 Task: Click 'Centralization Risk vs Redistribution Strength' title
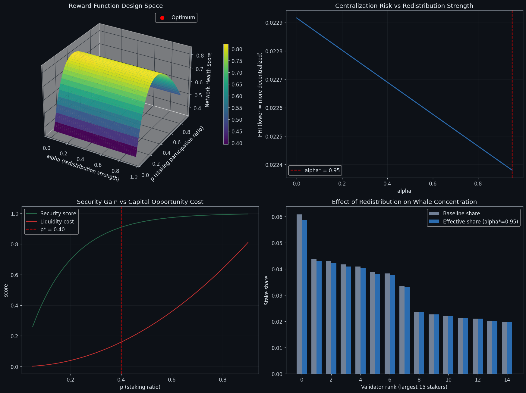[x=404, y=6]
